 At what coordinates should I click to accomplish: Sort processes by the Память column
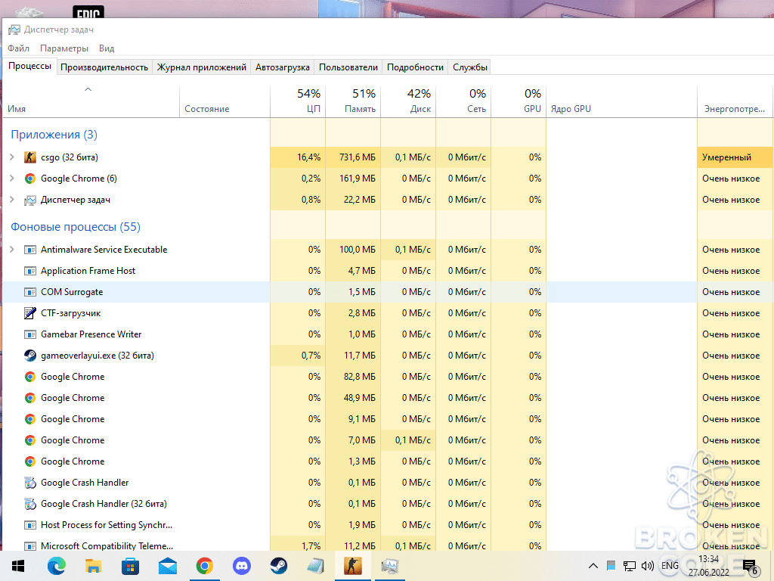point(353,101)
